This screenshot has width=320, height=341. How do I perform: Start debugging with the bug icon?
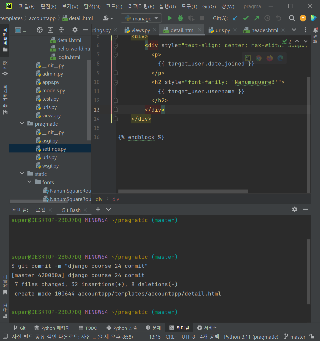click(180, 18)
